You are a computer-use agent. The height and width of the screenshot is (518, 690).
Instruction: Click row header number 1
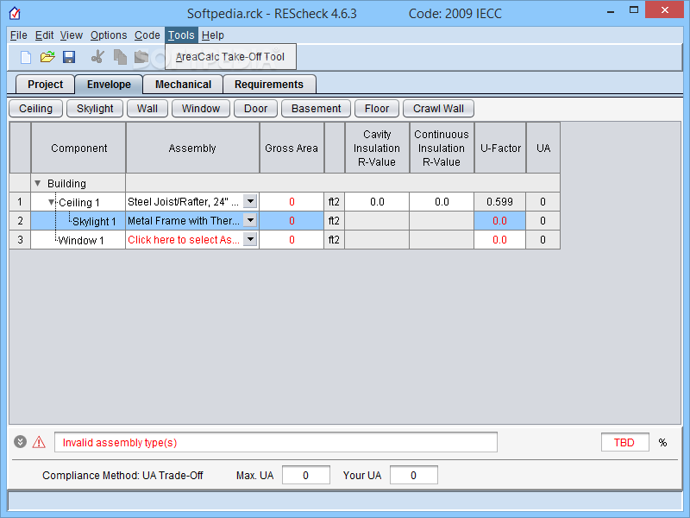[x=20, y=202]
